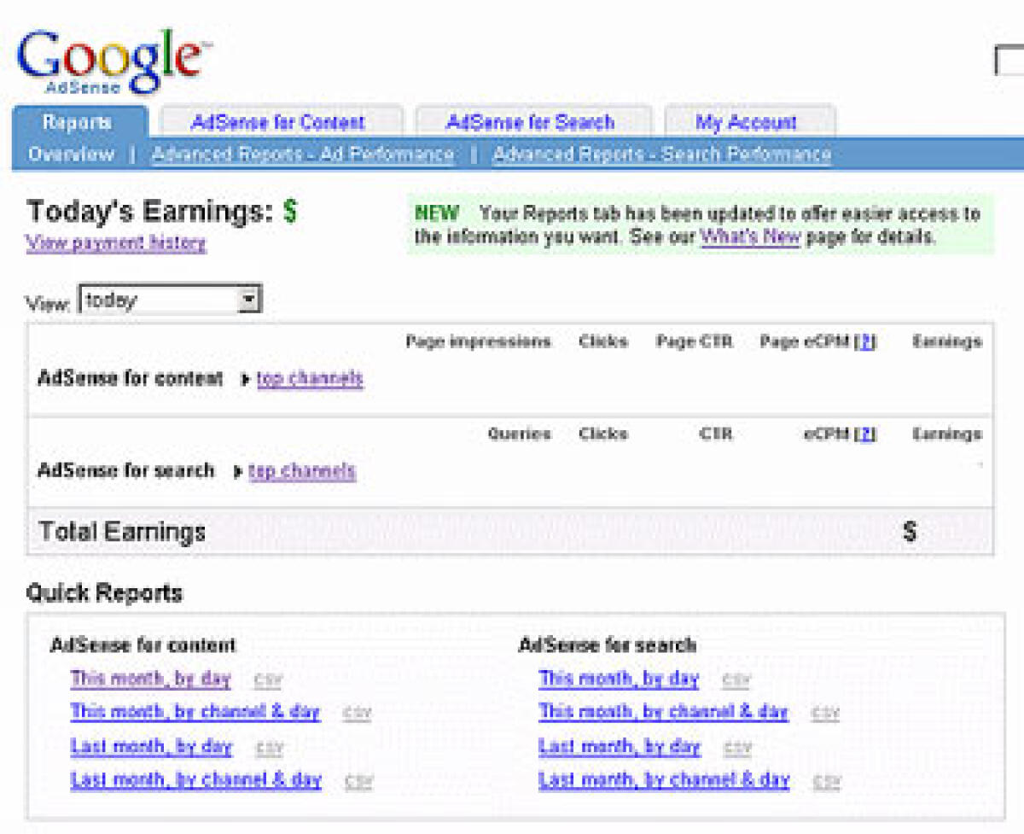The image size is (1024, 834).
Task: Open content report This month, by channel & day
Action: coord(195,712)
